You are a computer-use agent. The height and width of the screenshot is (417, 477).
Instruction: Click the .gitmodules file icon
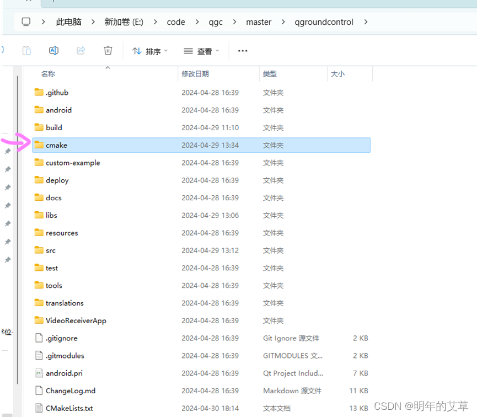point(39,356)
